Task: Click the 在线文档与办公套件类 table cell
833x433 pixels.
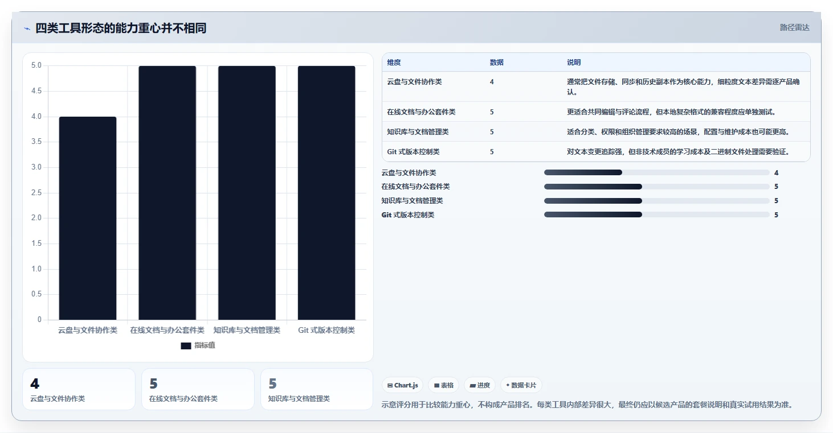Action: (x=421, y=112)
